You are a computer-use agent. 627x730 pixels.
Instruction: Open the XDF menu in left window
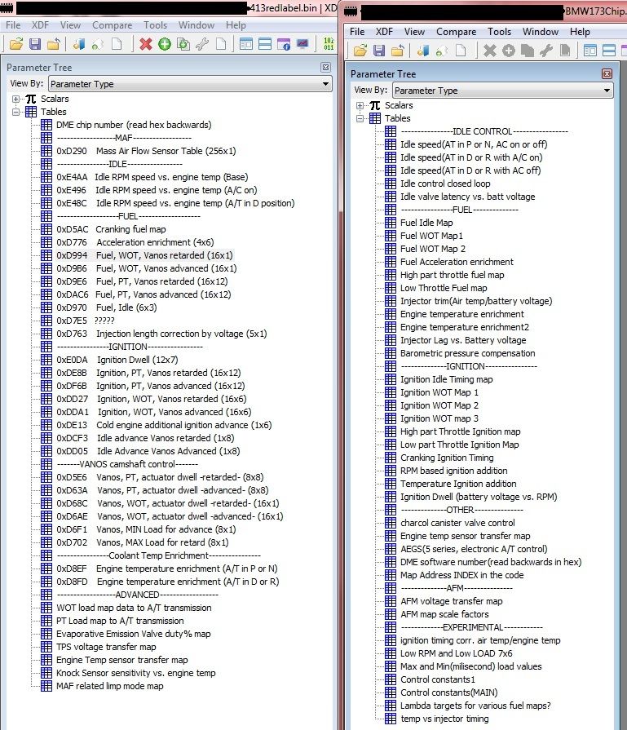(x=39, y=25)
